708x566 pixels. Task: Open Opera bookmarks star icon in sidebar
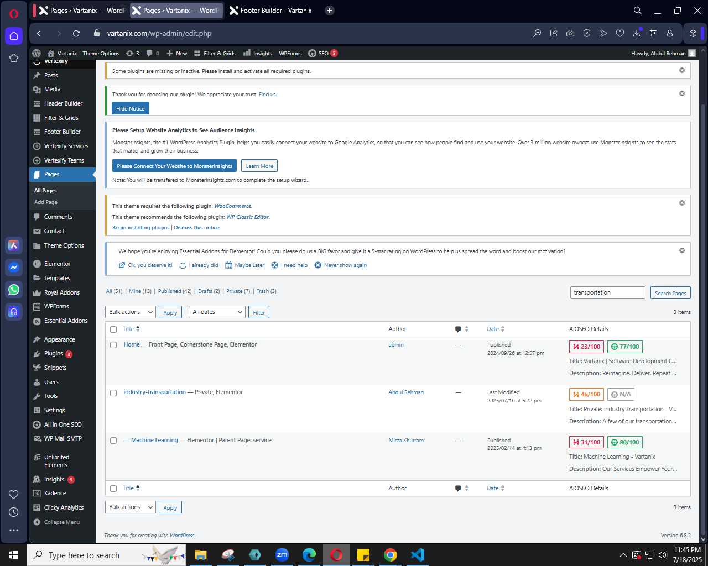coord(14,58)
